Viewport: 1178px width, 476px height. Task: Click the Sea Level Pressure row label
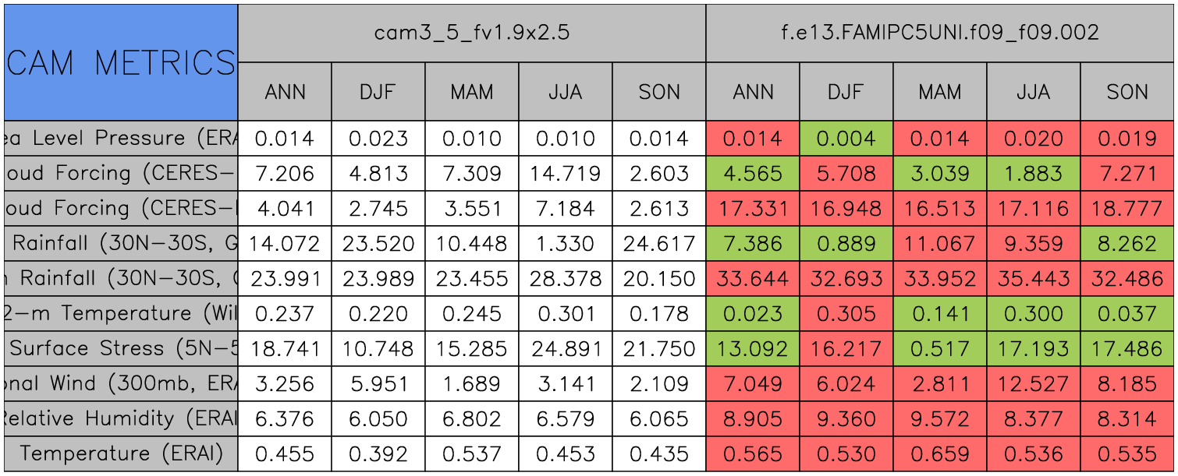click(120, 138)
